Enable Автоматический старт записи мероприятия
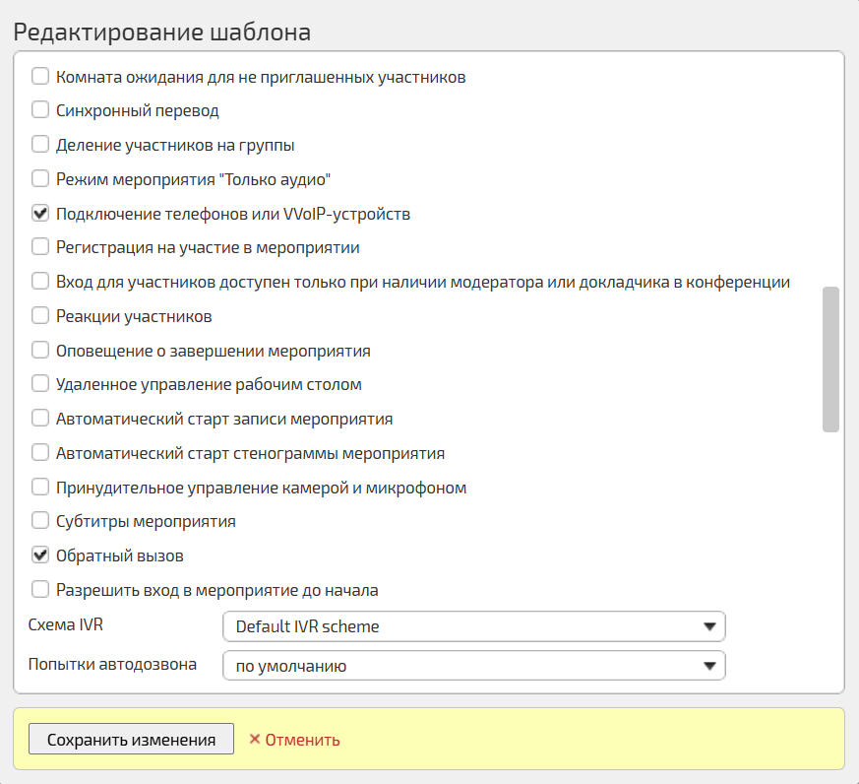 [x=40, y=419]
